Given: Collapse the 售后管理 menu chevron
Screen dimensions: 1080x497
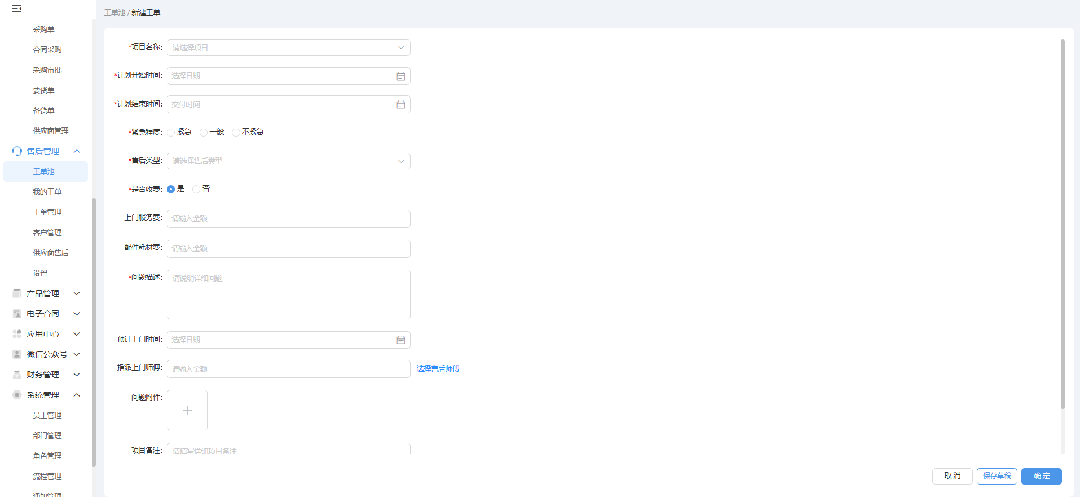Looking at the screenshot, I should pos(77,151).
